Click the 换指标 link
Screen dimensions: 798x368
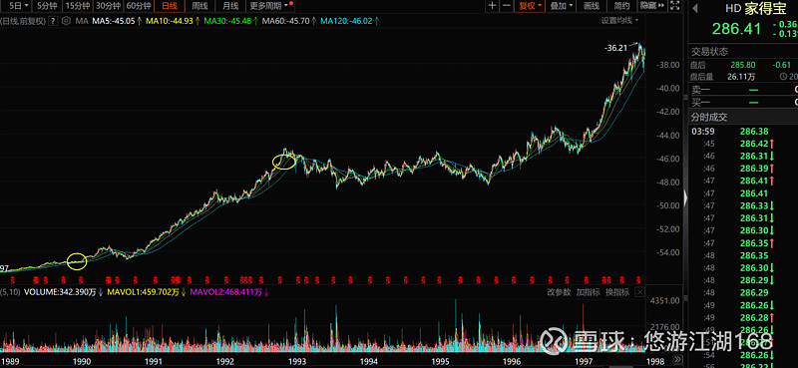pos(616,292)
